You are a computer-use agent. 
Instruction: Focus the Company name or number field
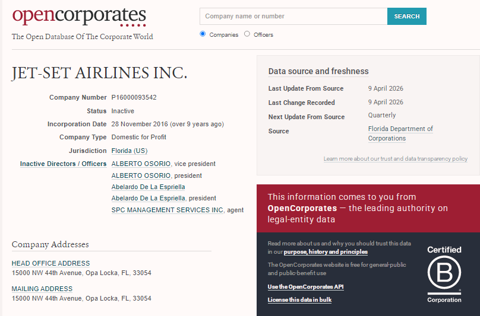click(x=293, y=16)
